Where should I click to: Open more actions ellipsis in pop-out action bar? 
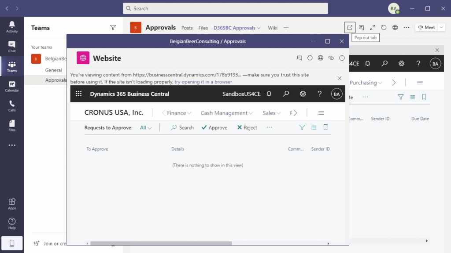pos(269,127)
